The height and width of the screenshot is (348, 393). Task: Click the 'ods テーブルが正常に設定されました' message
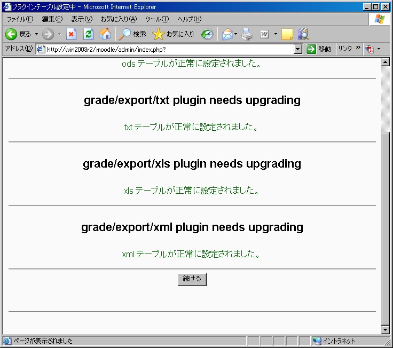[192, 64]
